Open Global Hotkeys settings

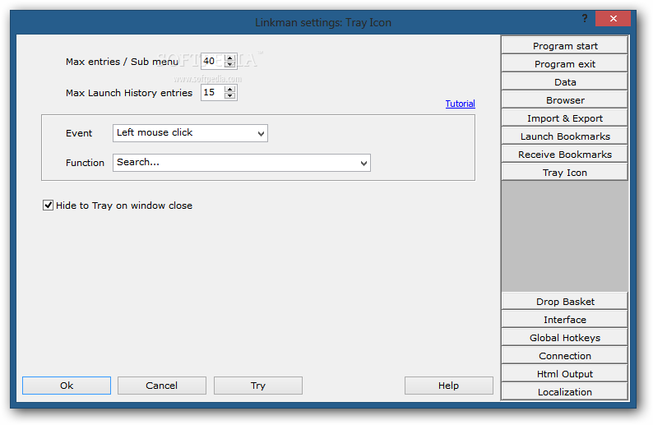[564, 338]
